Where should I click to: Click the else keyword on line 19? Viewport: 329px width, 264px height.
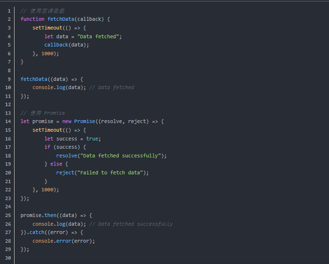point(56,164)
